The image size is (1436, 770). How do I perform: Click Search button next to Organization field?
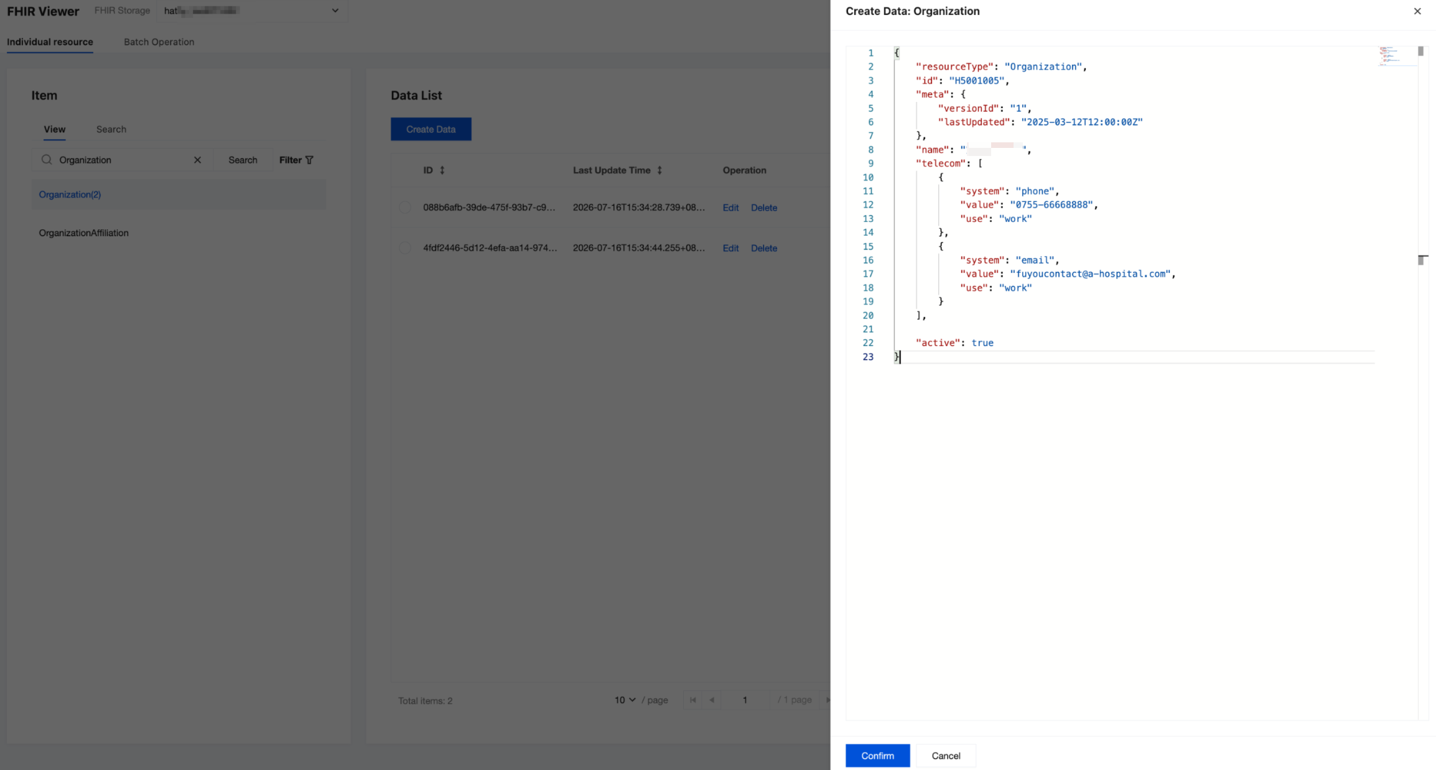click(243, 160)
